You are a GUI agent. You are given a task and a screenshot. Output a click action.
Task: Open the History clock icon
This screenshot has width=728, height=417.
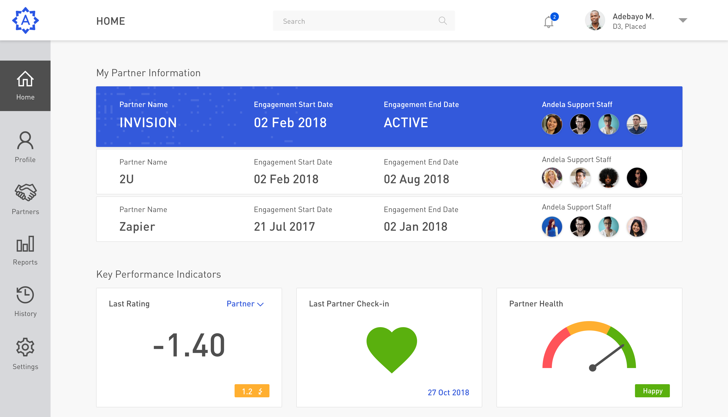[x=25, y=295]
